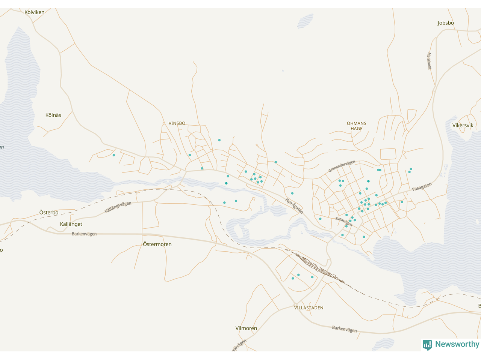This screenshot has width=481, height=360.
Task: Click the Kölnäs place label
Action: pos(53,115)
